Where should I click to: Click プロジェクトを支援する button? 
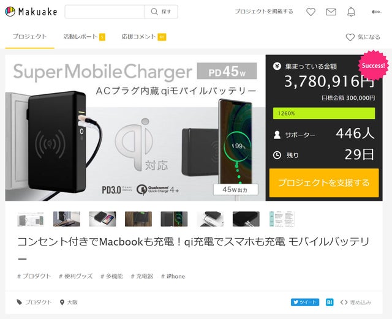click(x=324, y=182)
